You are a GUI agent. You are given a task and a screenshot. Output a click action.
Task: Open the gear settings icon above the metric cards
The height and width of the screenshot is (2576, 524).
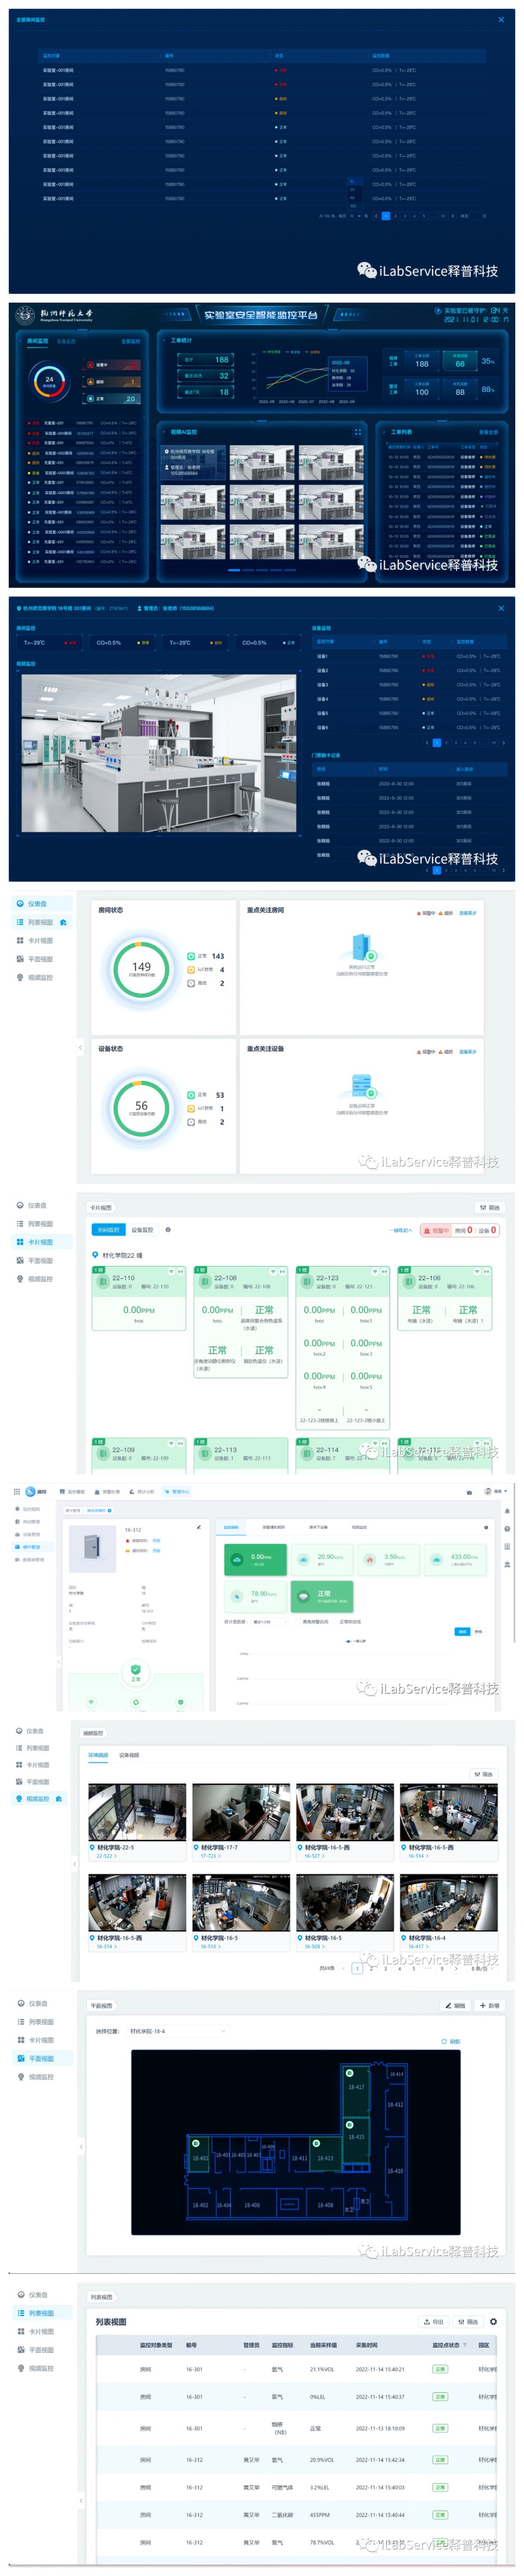pos(486,1527)
